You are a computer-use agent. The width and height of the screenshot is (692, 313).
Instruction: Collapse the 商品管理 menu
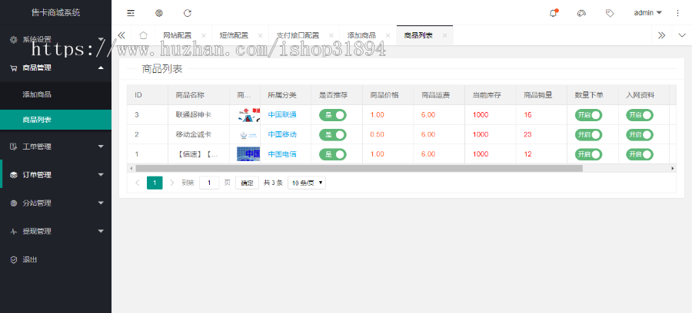point(101,68)
